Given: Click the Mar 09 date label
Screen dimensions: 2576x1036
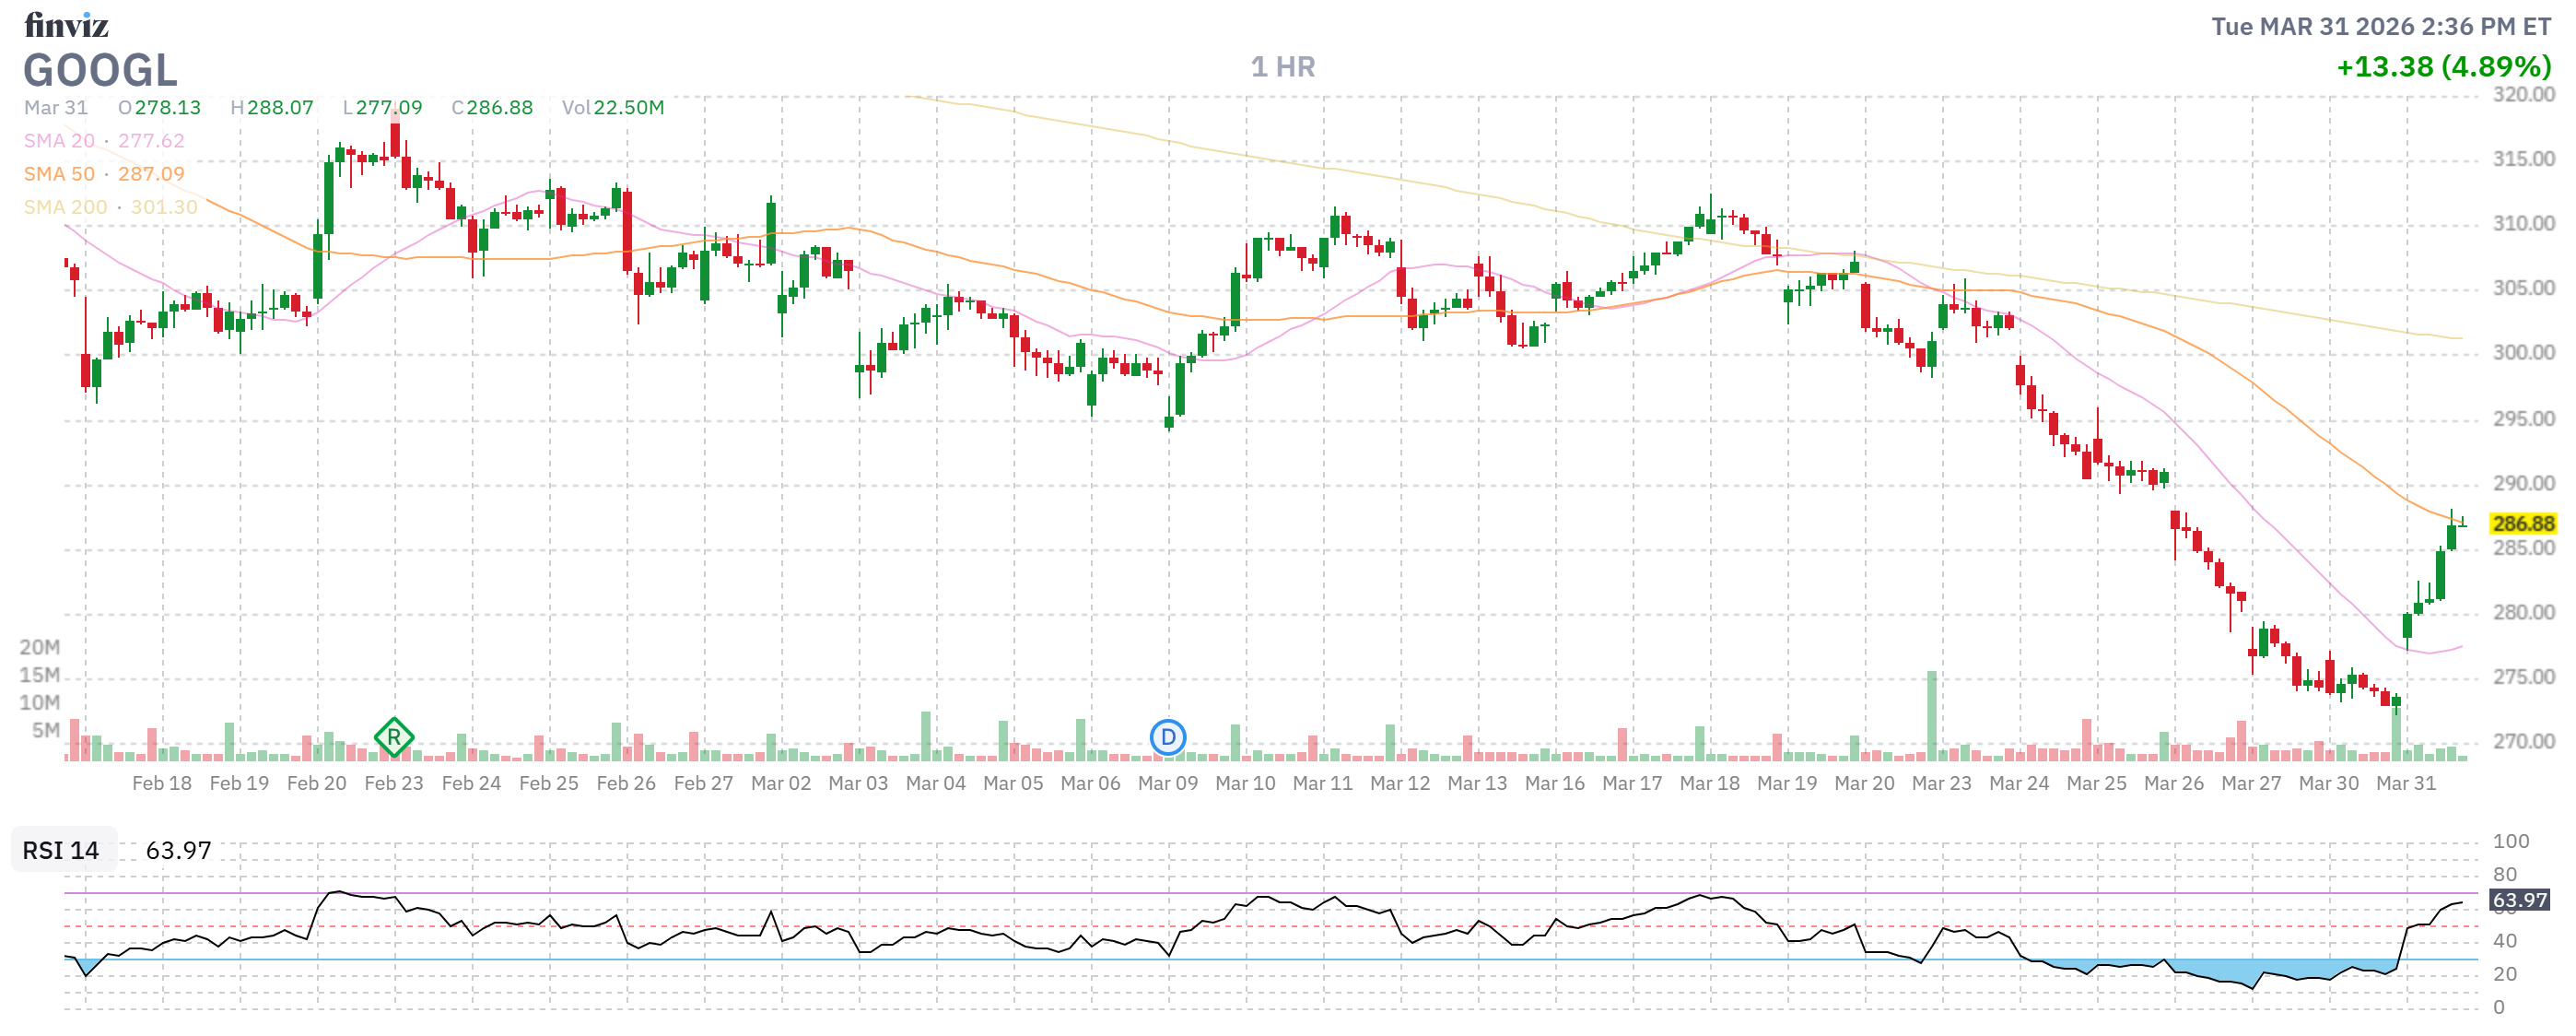Looking at the screenshot, I should point(1167,784).
